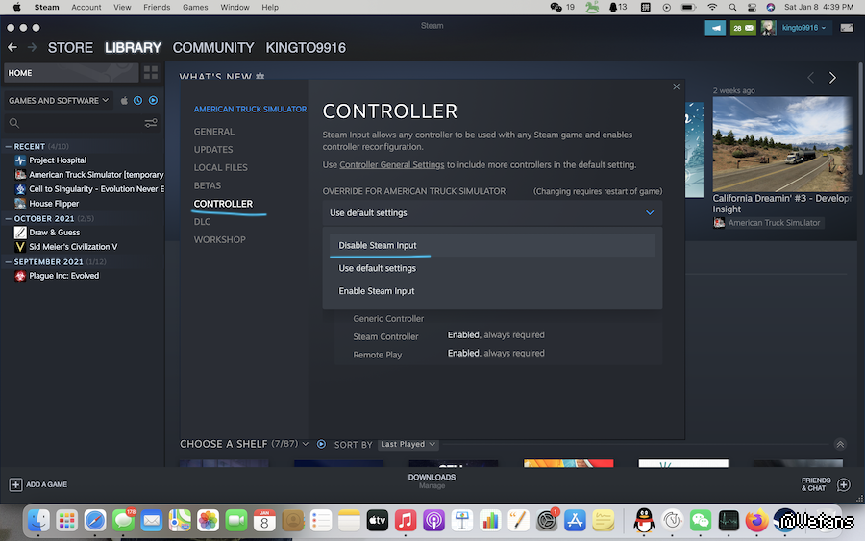Go forward with the right arrow

click(32, 47)
